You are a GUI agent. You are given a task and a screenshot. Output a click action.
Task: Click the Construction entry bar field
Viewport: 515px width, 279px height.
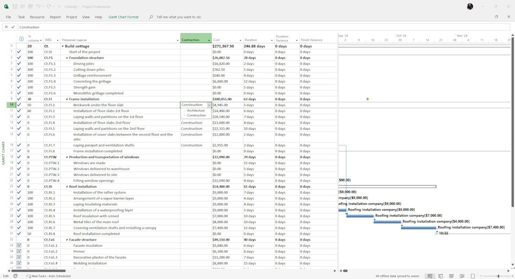(264, 27)
